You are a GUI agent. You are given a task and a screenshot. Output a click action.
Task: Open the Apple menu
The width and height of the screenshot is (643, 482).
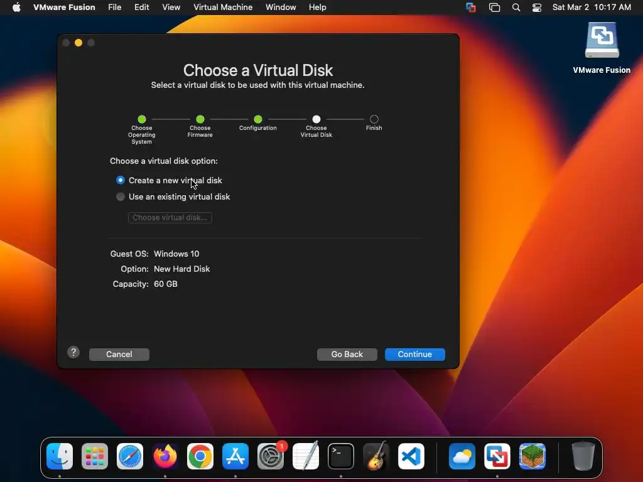16,7
